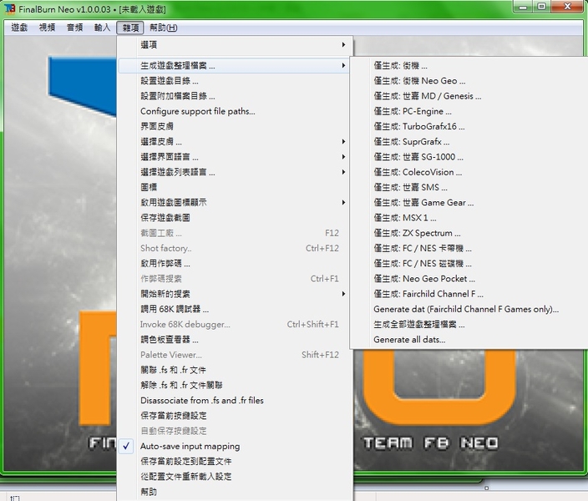
Task: Choose 設置附加檔案目錄 entry
Action: [236, 96]
